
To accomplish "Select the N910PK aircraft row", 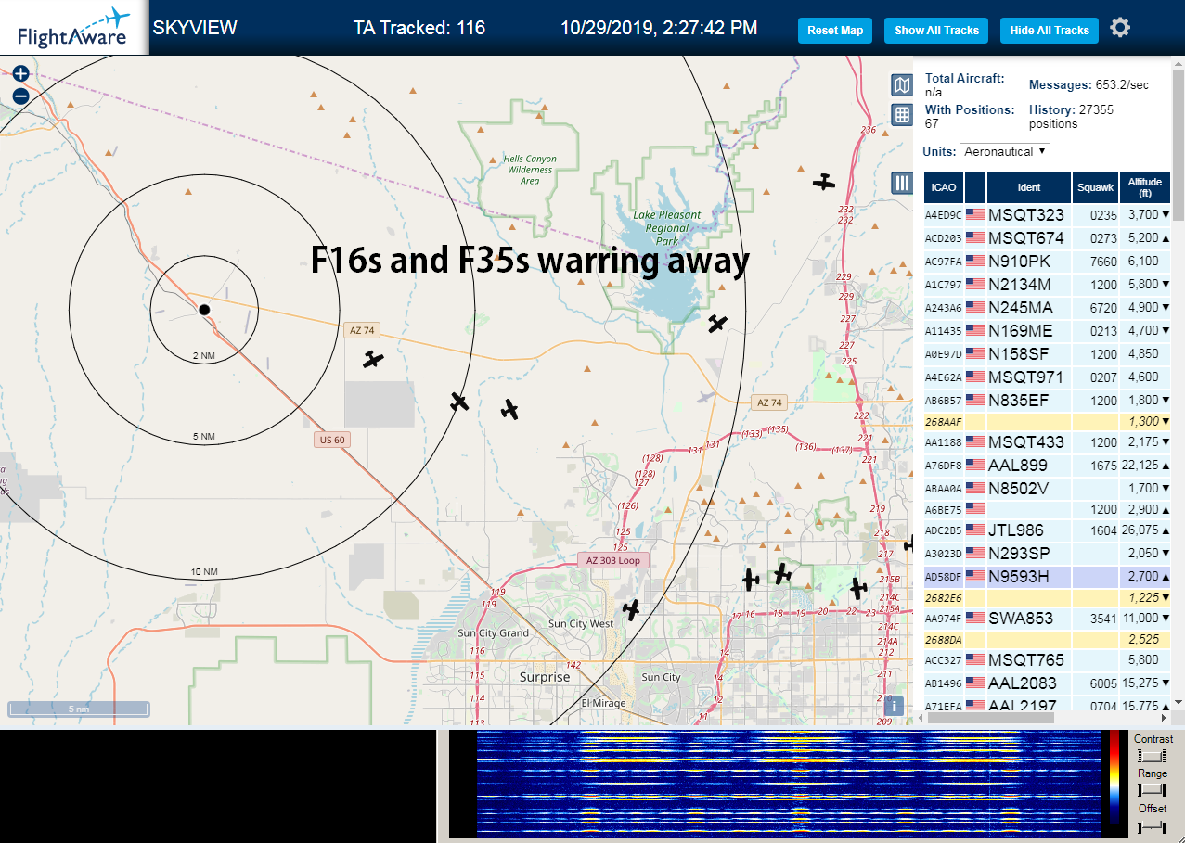I will 1048,261.
